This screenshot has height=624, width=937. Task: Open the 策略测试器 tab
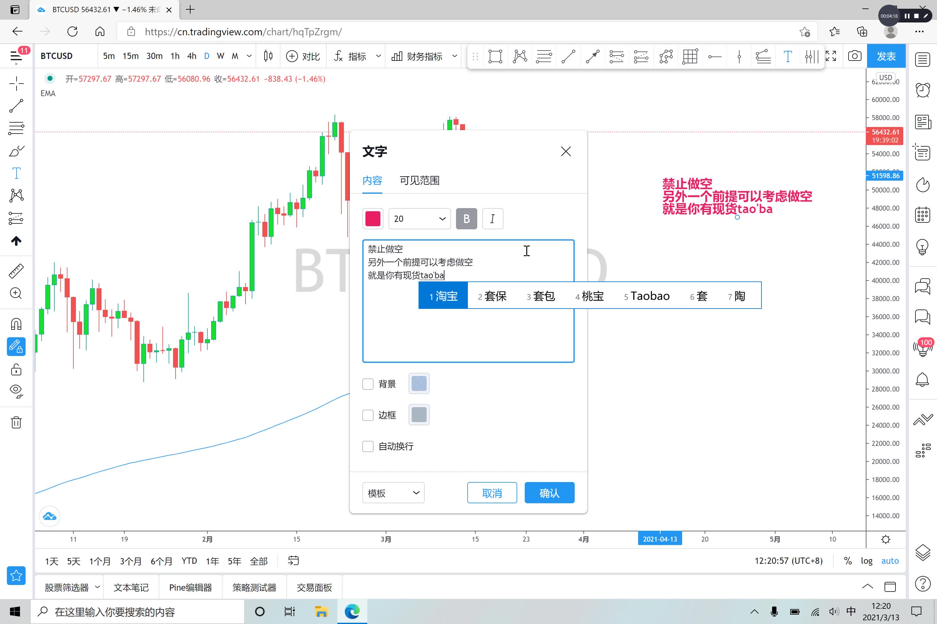[254, 587]
